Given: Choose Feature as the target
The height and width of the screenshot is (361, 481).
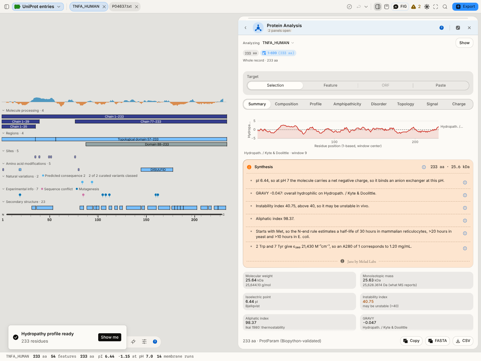Looking at the screenshot, I should click(330, 86).
